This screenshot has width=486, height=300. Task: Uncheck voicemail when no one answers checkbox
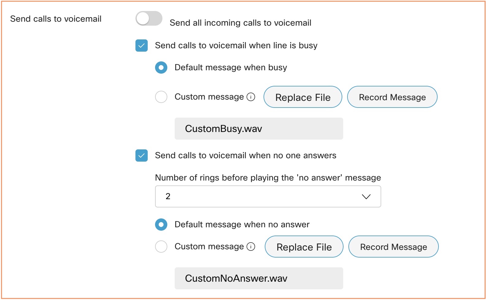(142, 155)
